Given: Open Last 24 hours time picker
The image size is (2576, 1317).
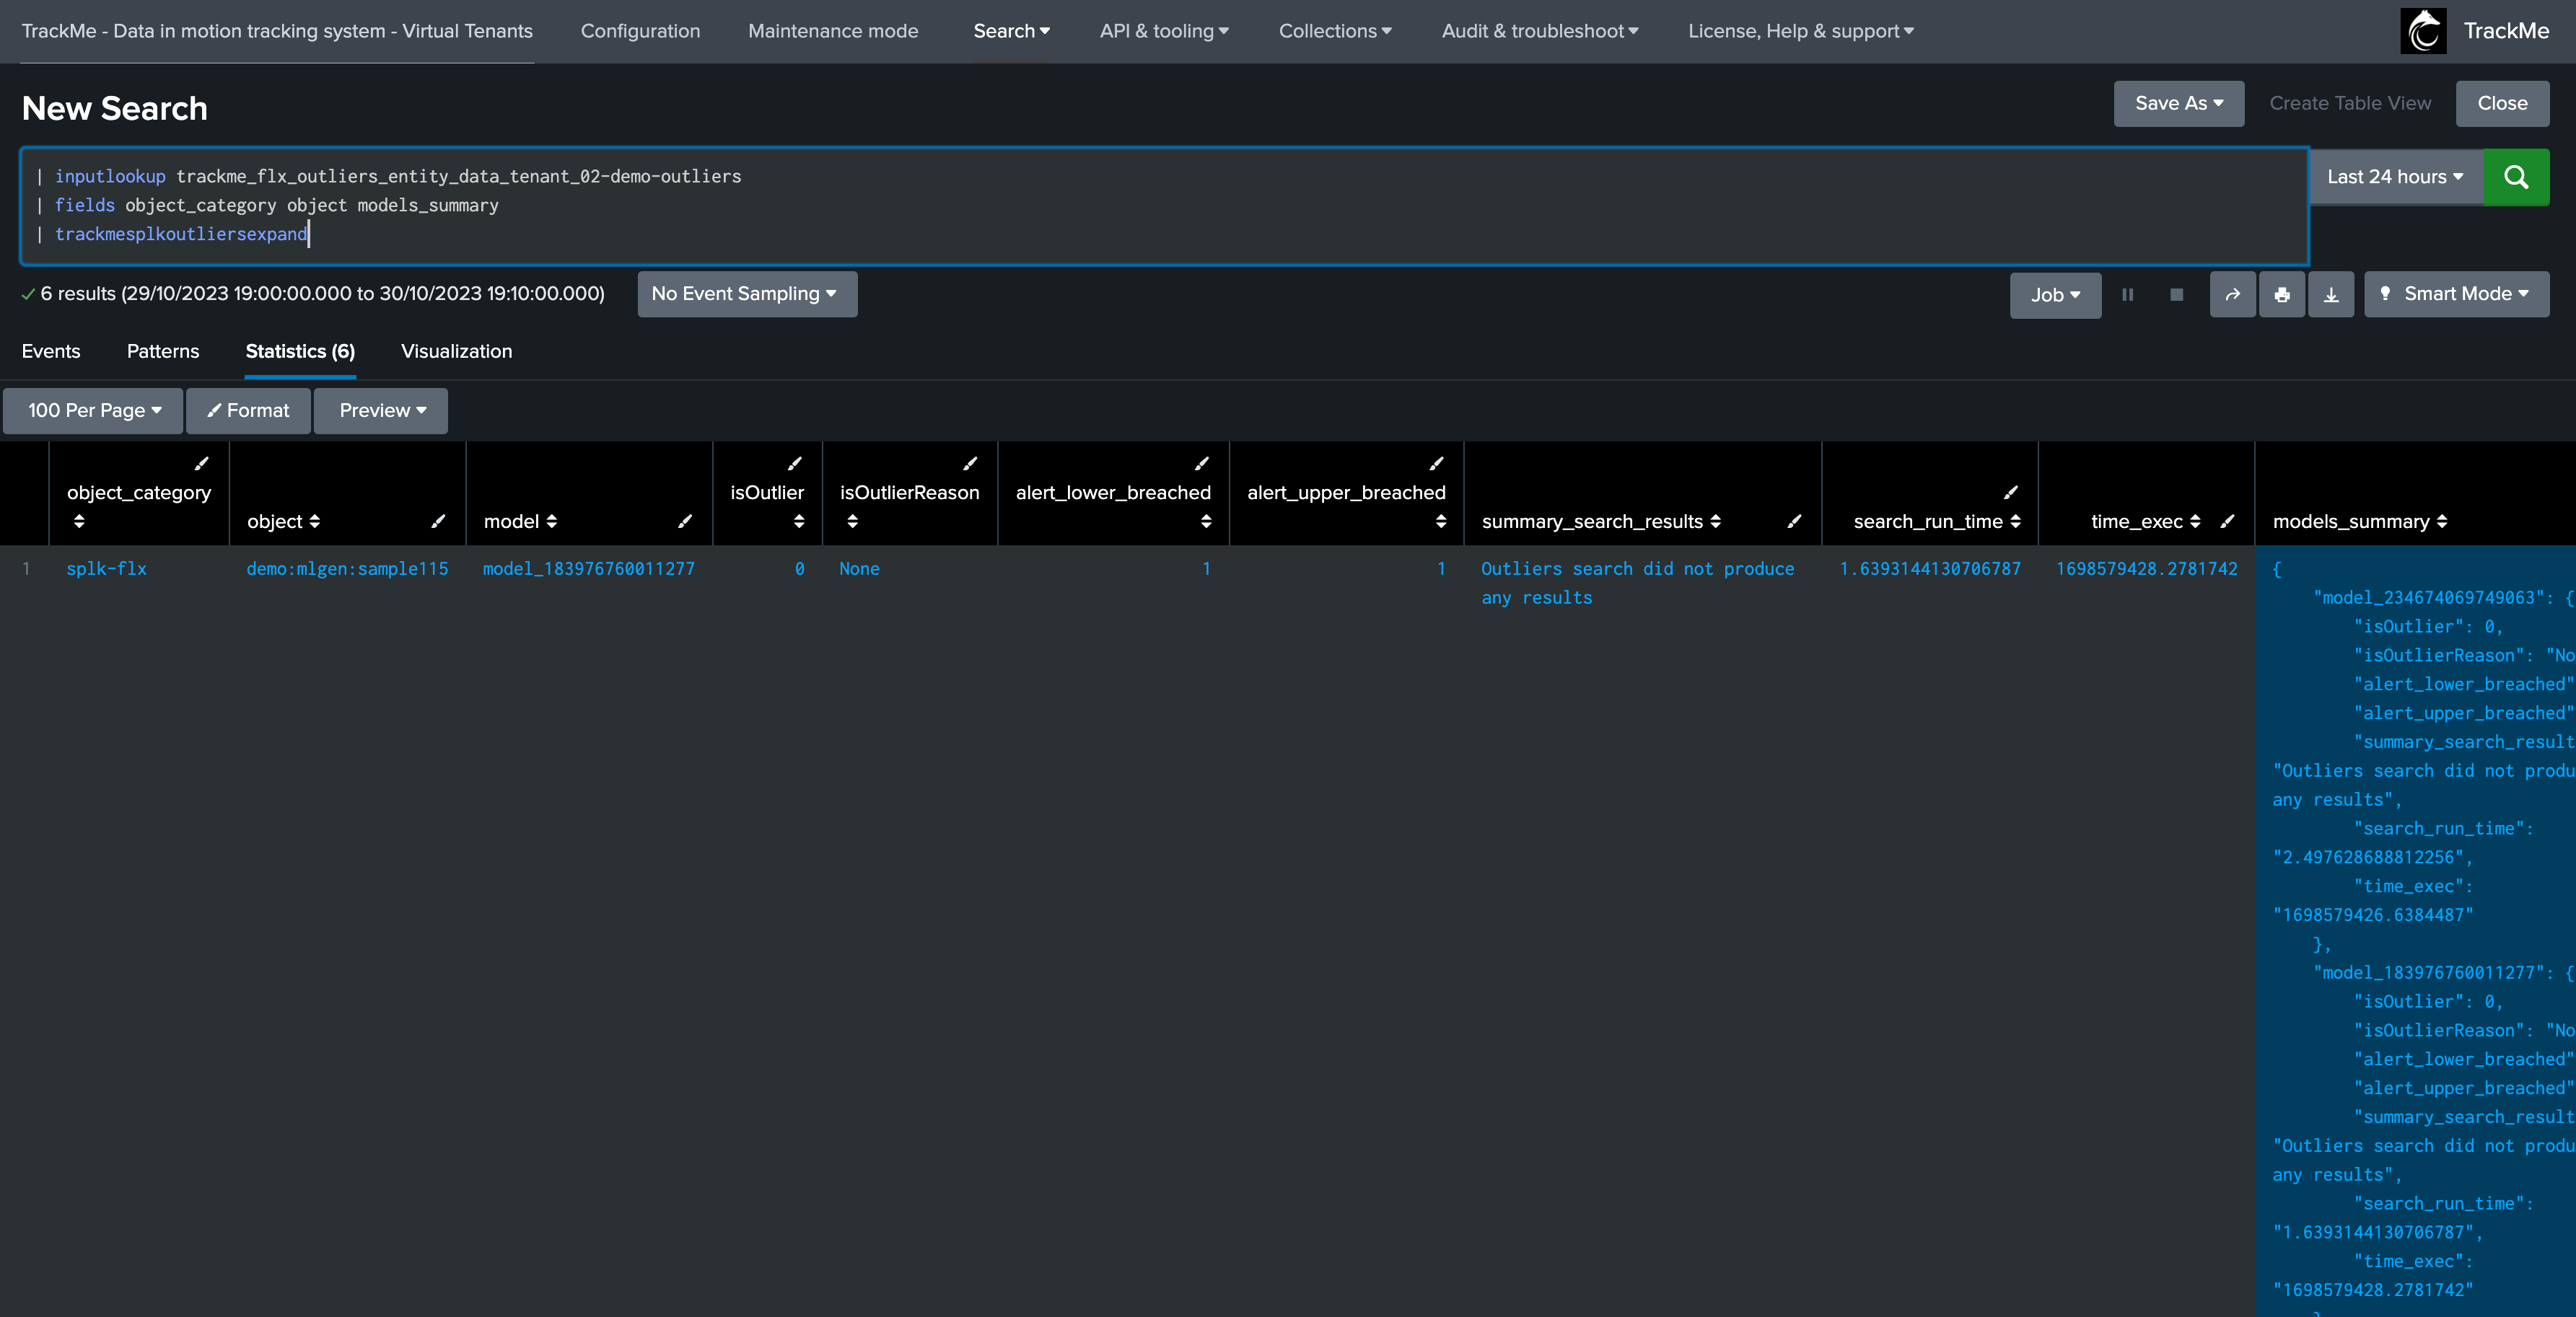Looking at the screenshot, I should coord(2394,177).
